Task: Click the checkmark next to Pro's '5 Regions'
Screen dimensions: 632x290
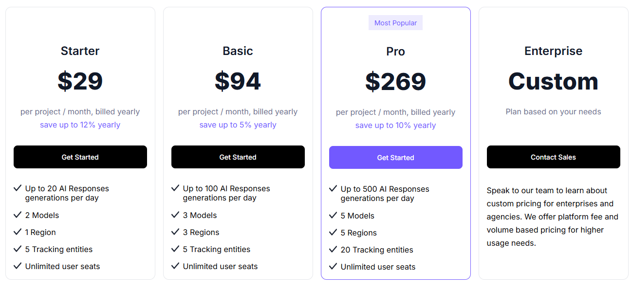Action: (x=333, y=233)
